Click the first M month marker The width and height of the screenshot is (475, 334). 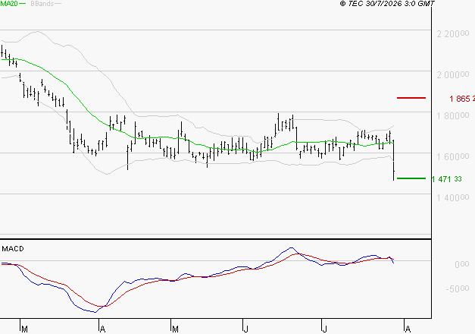[x=24, y=329]
